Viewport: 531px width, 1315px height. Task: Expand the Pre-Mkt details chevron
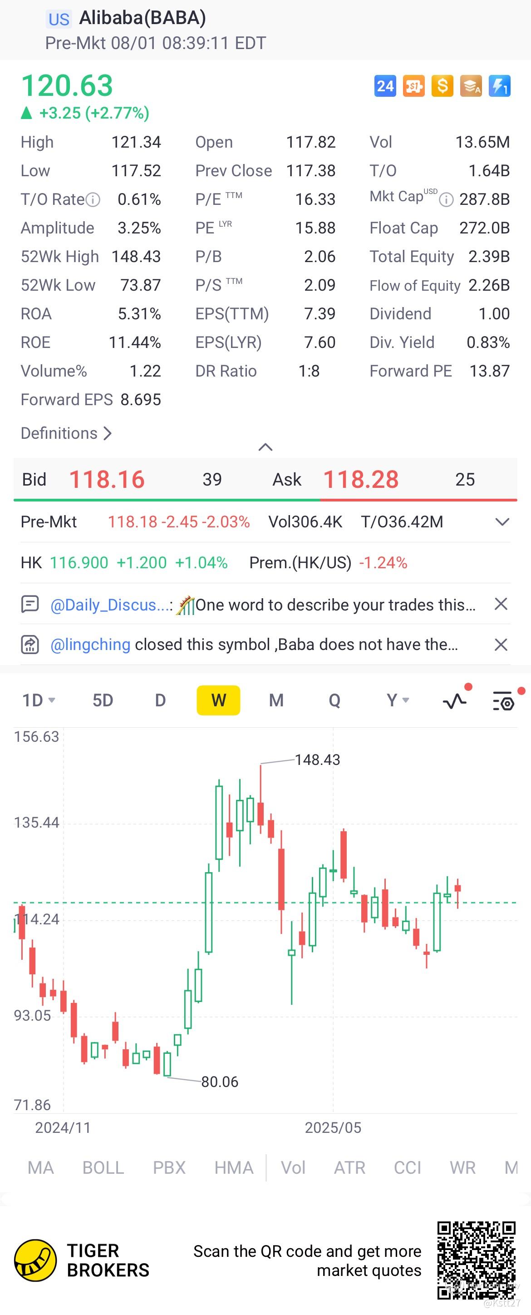[502, 522]
